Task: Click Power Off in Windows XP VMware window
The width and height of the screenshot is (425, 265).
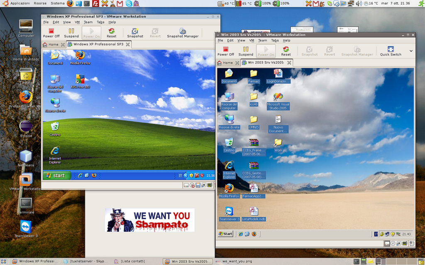Action: pos(51,33)
